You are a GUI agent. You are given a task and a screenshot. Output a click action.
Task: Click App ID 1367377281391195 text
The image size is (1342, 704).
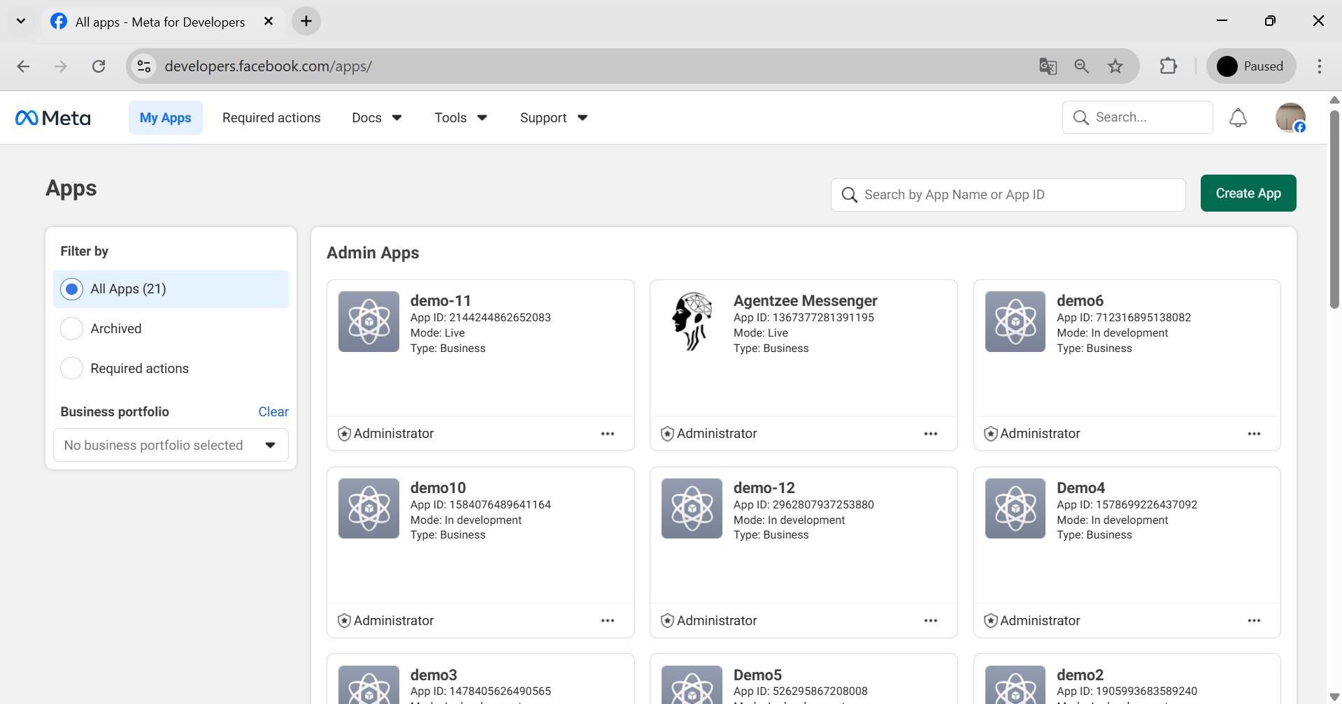(804, 318)
